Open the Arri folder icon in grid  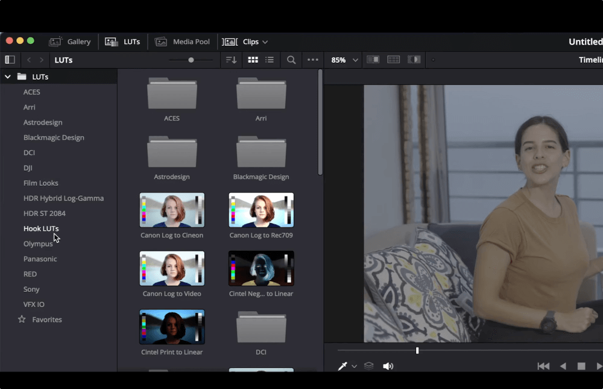click(x=261, y=93)
